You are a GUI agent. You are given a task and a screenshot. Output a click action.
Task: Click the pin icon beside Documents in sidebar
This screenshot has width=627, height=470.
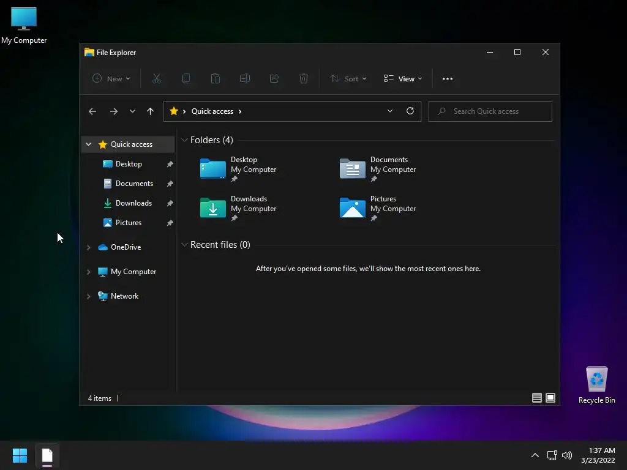pyautogui.click(x=170, y=184)
